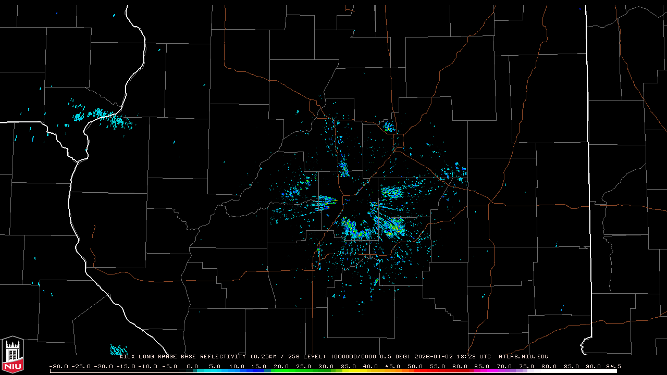Click the '-15.0' scale label

point(125,367)
